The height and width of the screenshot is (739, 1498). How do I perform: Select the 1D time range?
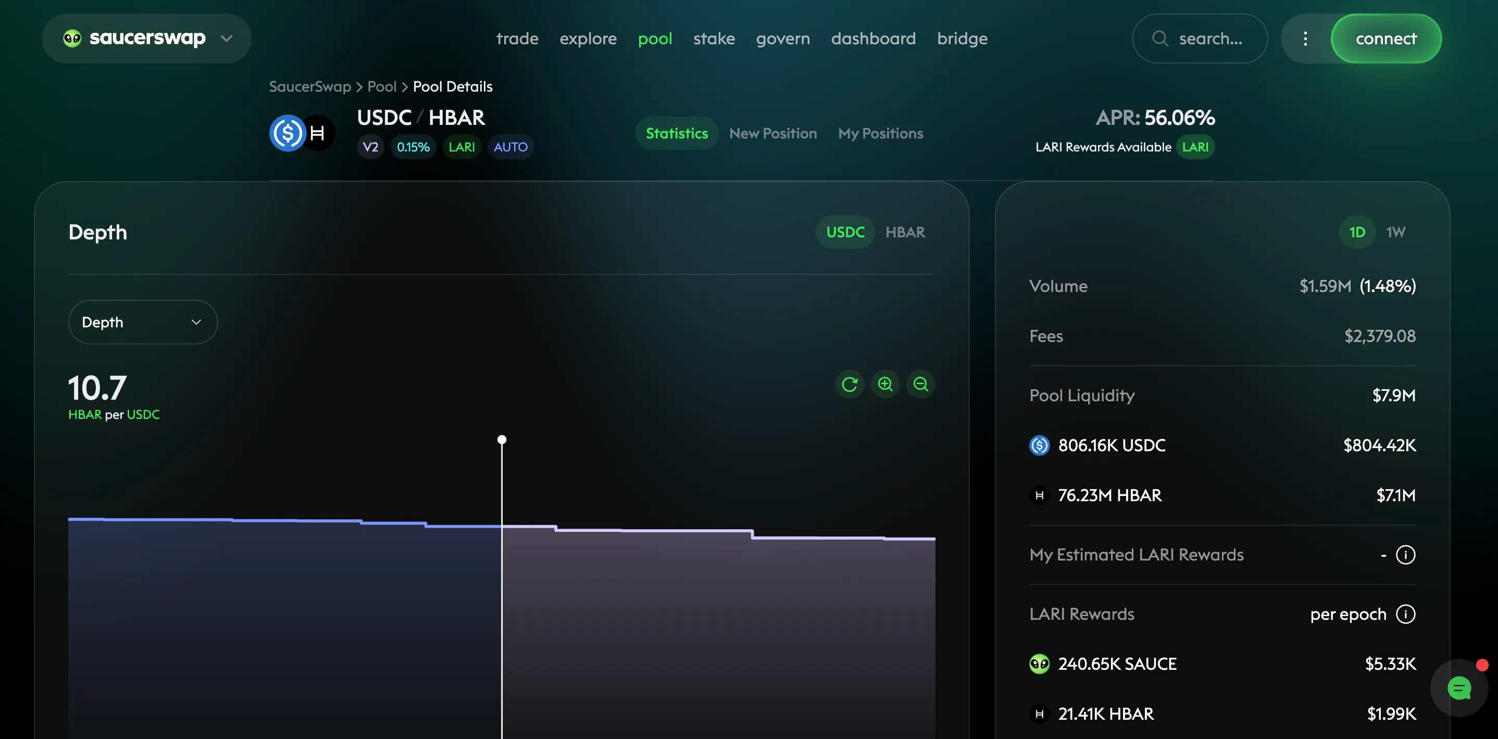pyautogui.click(x=1357, y=233)
